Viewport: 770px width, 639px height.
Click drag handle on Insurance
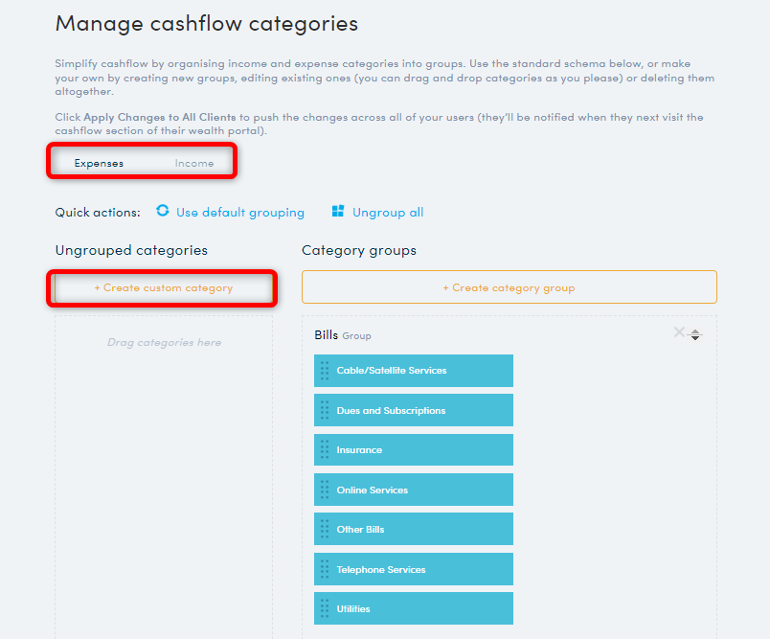325,449
